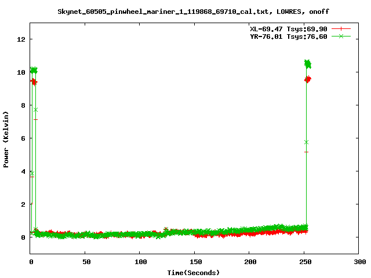Image resolution: width=371 pixels, height=278 pixels.
Task: Click the x-axis tick label 150
Action: point(195,262)
